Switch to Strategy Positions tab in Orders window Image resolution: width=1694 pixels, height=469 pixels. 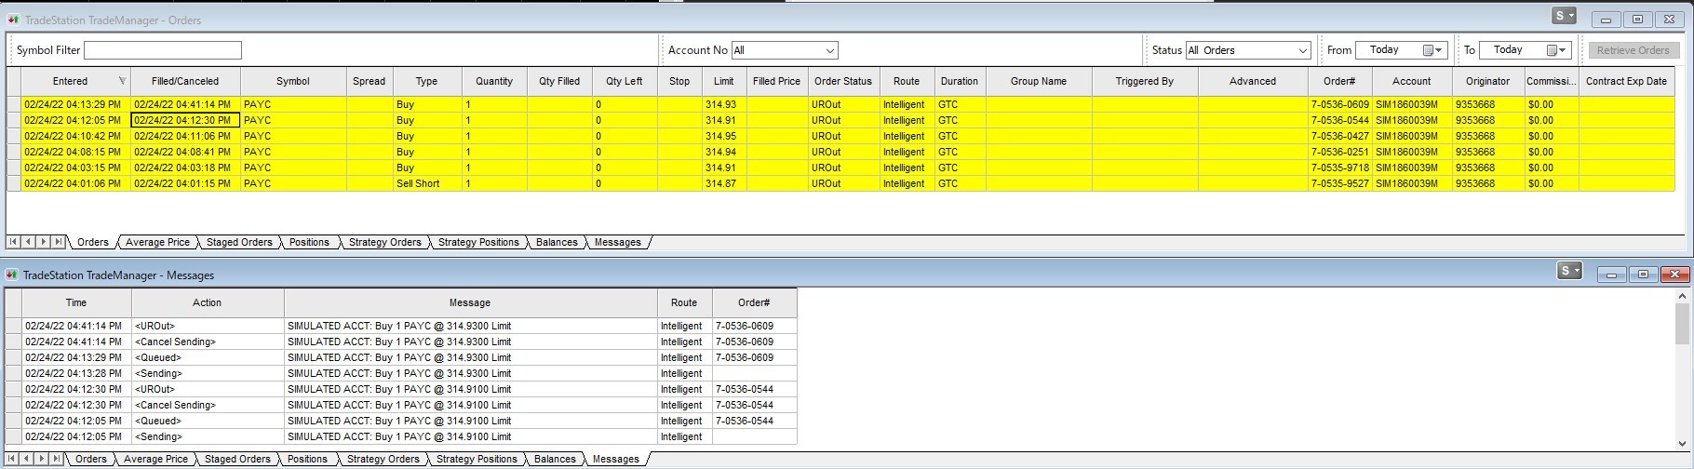point(478,242)
